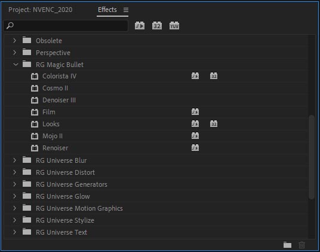This screenshot has width=320, height=252.
Task: Filter by YUV Effects icon
Action: coord(174,26)
